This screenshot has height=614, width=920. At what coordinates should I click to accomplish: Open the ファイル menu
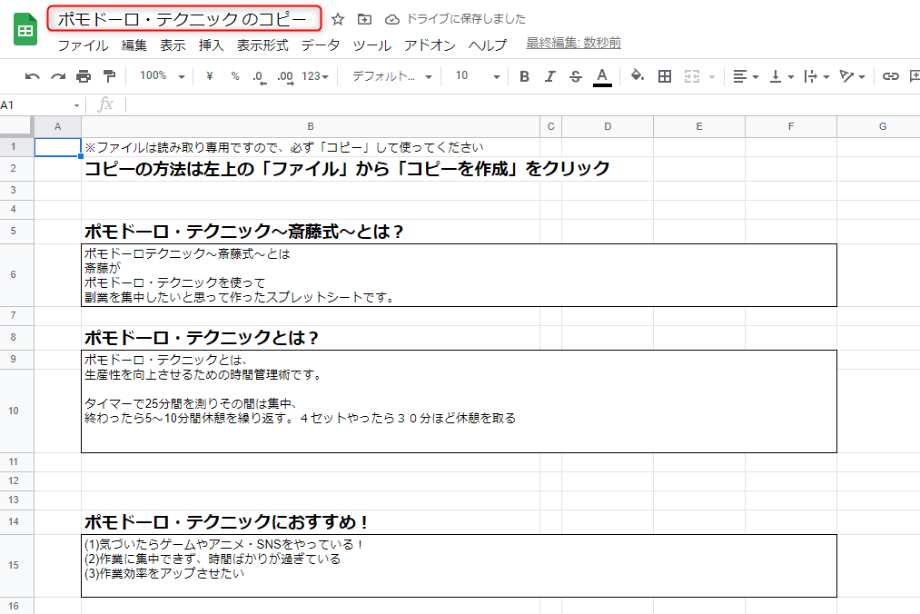[83, 45]
